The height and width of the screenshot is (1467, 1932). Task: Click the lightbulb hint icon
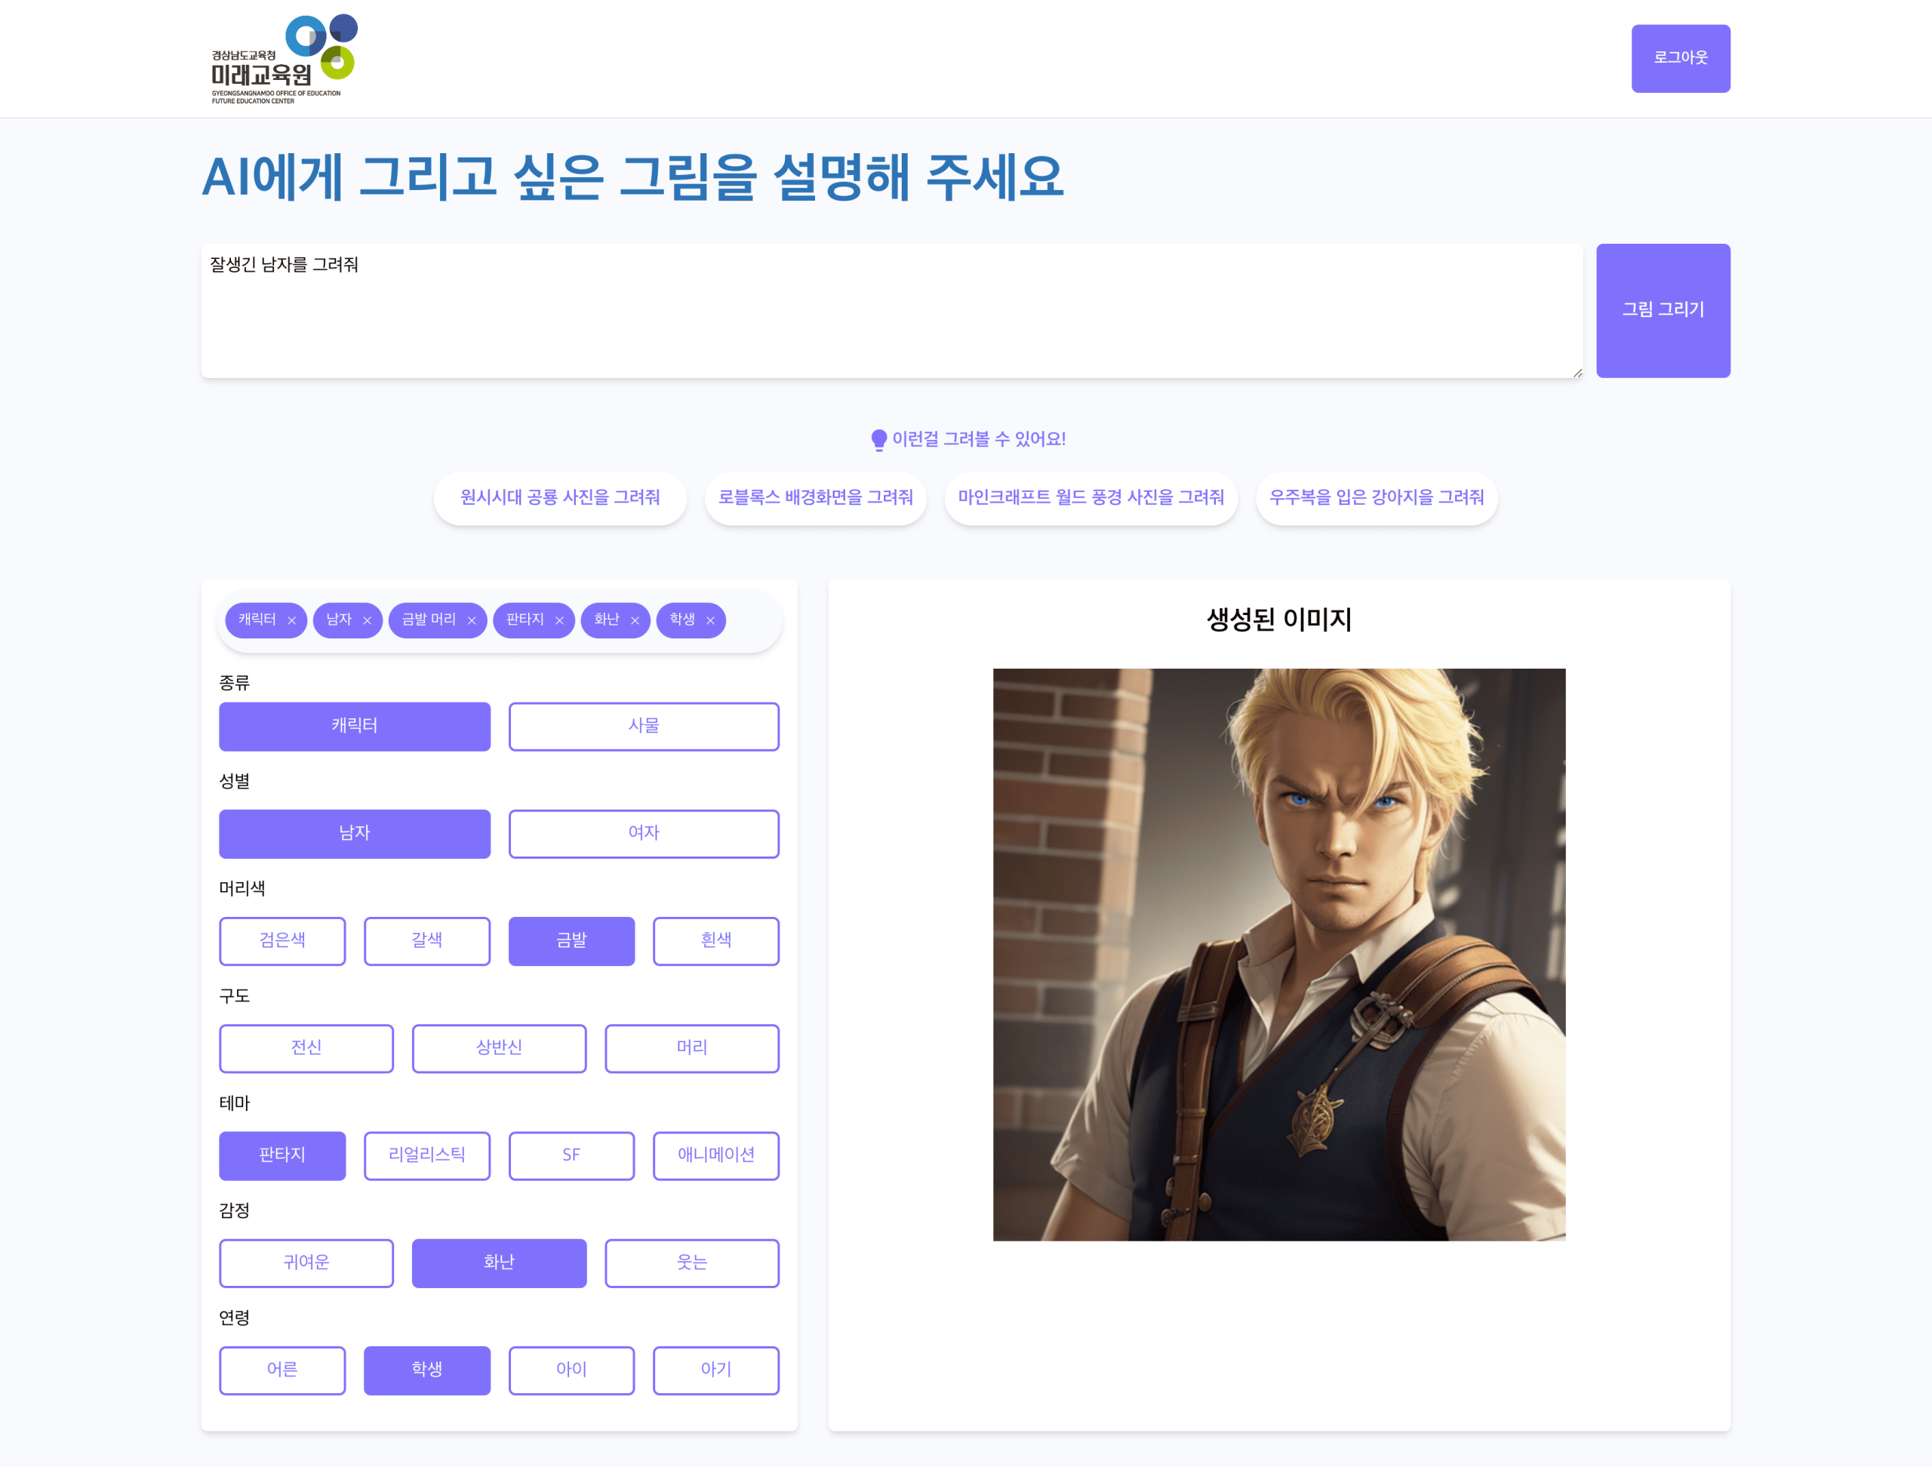pos(878,440)
